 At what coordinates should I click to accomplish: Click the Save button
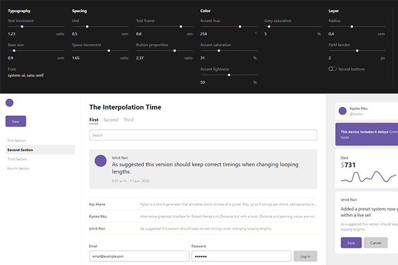[x=351, y=243]
